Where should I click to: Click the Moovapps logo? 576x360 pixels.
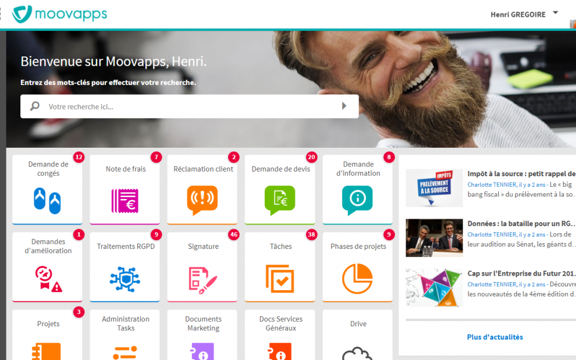click(x=59, y=14)
